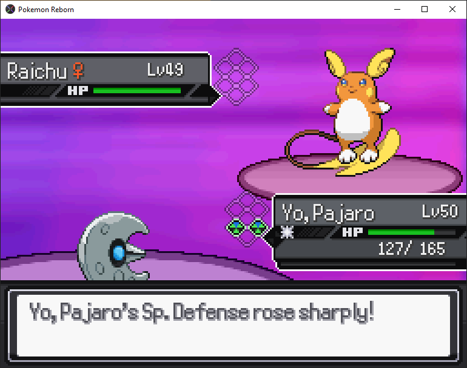This screenshot has height=368, width=467.
Task: Click the "127/ 165" HP value
Action: pos(411,249)
